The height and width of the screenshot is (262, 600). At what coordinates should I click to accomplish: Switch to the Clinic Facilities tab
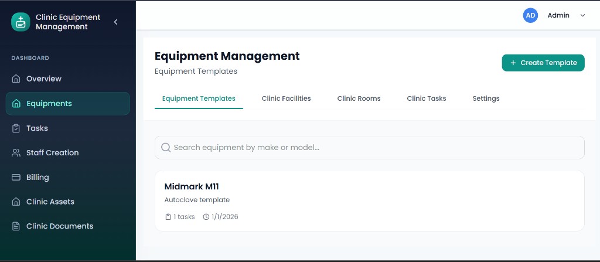click(x=286, y=98)
